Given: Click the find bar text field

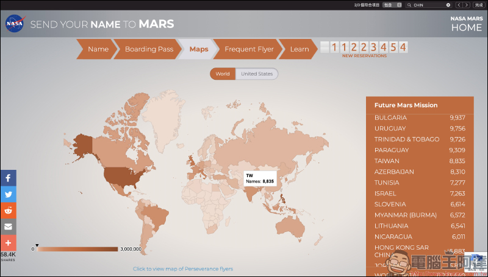Looking at the screenshot, I should [x=429, y=5].
